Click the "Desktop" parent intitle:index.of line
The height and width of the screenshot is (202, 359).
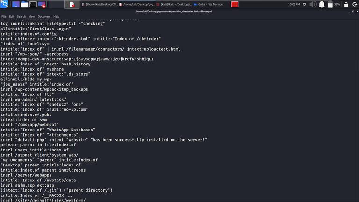coord(41,165)
